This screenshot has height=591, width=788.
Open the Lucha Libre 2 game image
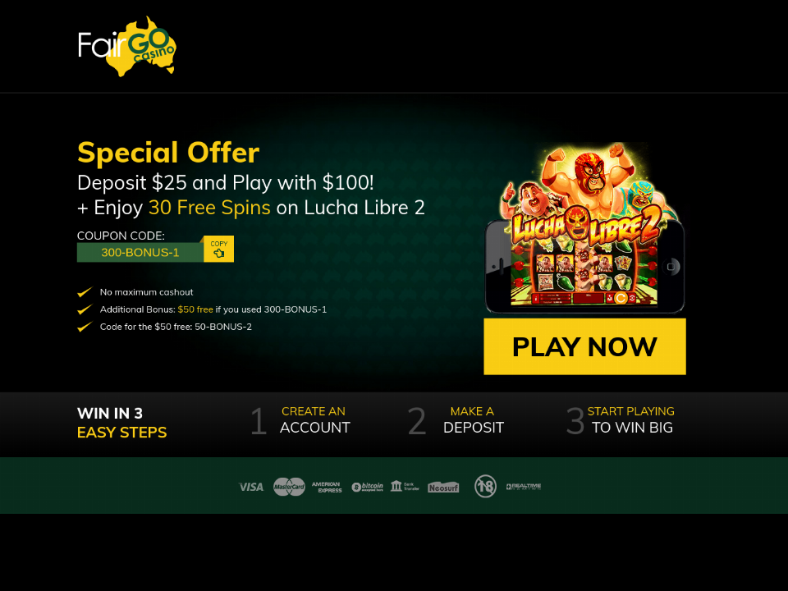(x=584, y=227)
